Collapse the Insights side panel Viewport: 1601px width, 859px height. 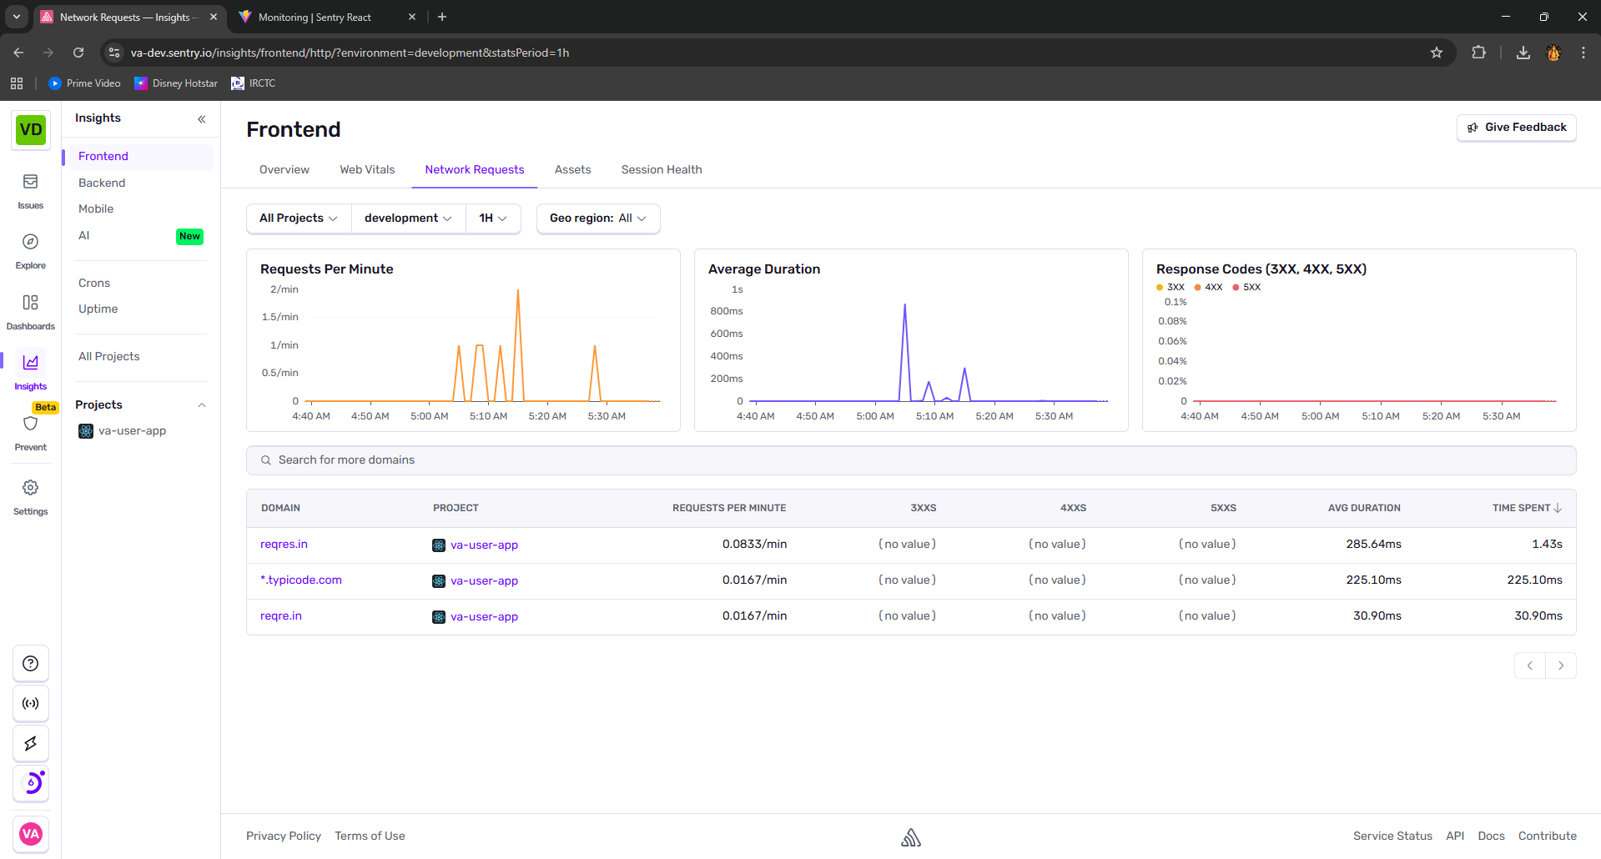202,119
